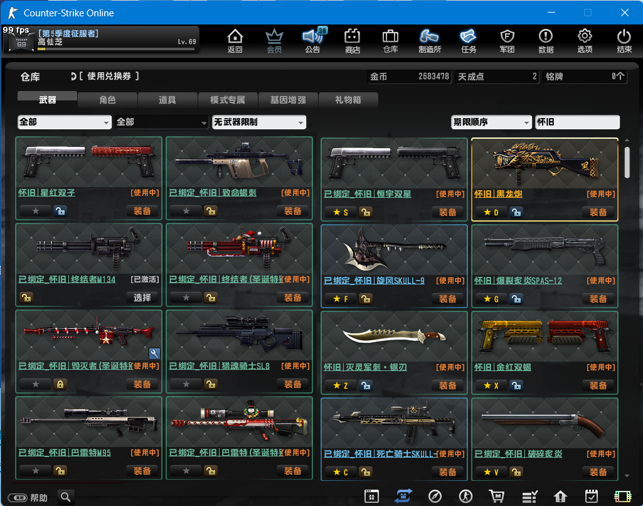Click the Counter-Strike Online title bar logo
This screenshot has height=506, width=643.
click(x=13, y=13)
